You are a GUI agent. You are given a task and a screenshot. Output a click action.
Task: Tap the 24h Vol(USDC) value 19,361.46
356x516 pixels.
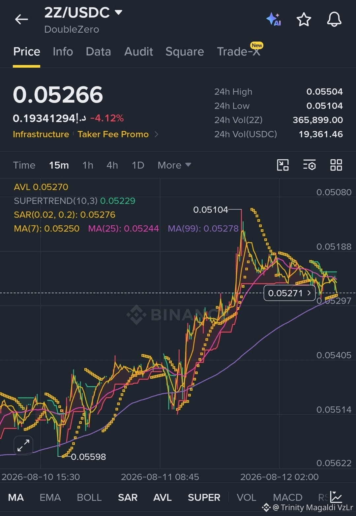click(x=321, y=134)
